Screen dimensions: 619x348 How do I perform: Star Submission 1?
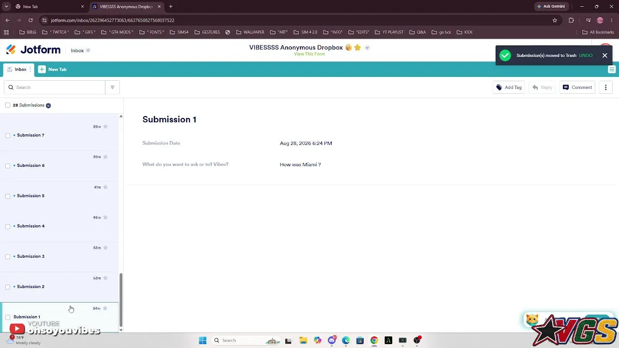[105, 308]
